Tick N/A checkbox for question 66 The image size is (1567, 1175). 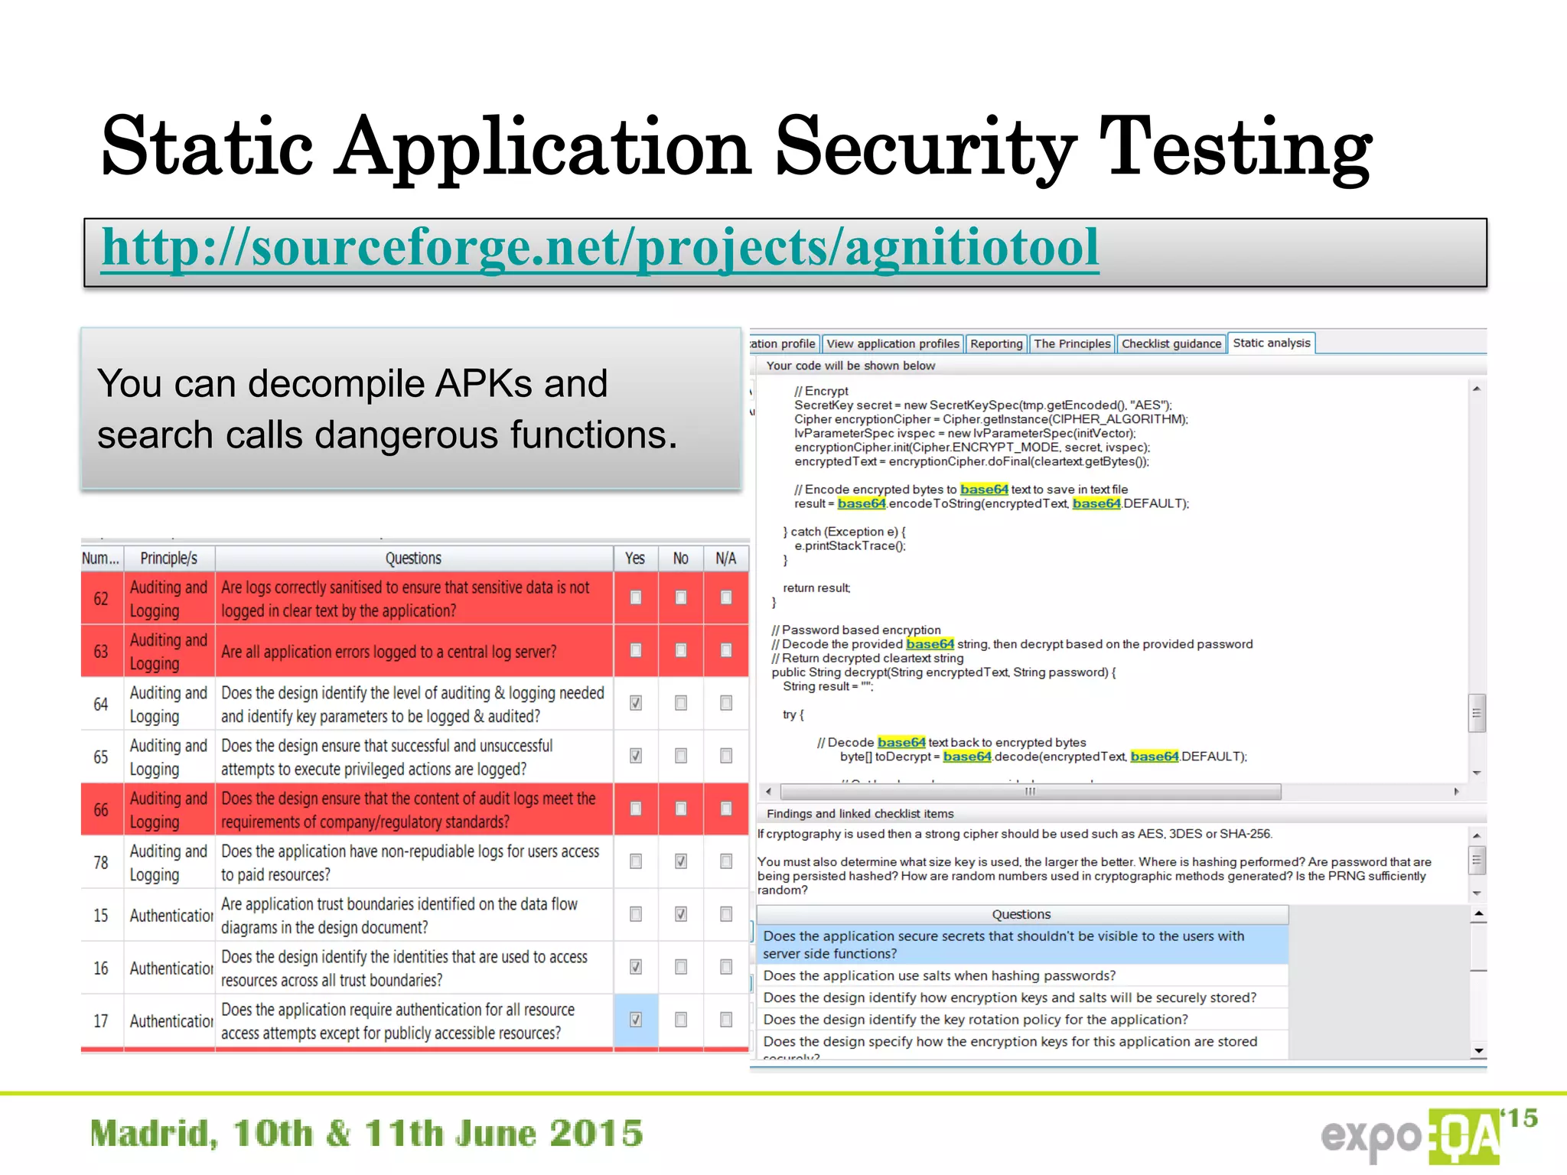pyautogui.click(x=726, y=809)
